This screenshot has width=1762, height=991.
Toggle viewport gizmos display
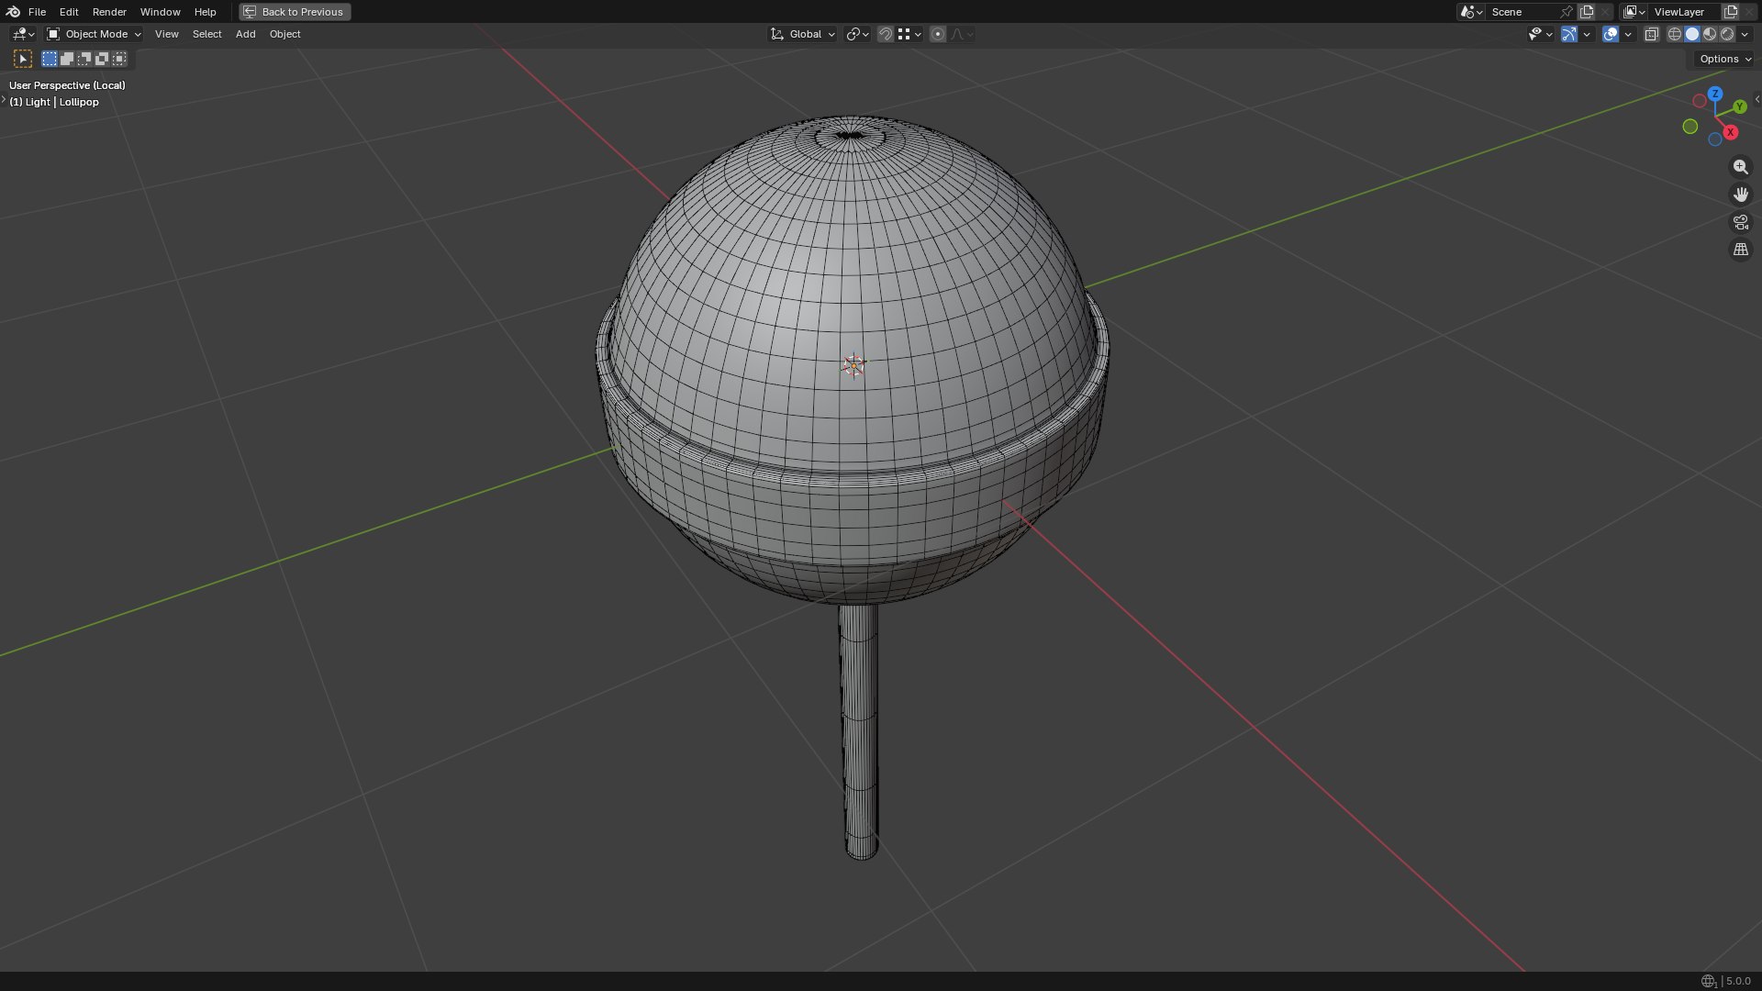1569,34
